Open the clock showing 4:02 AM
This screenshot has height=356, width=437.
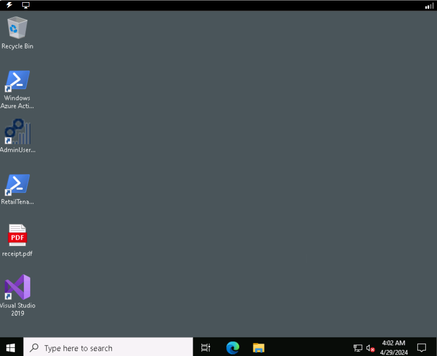[x=394, y=348]
